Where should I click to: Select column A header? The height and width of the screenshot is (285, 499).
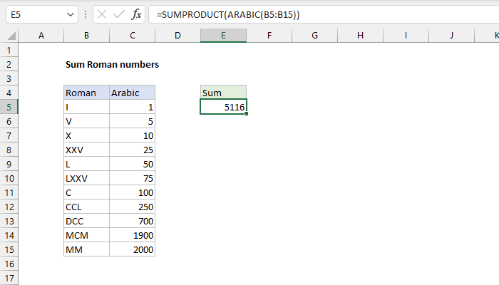(x=41, y=36)
